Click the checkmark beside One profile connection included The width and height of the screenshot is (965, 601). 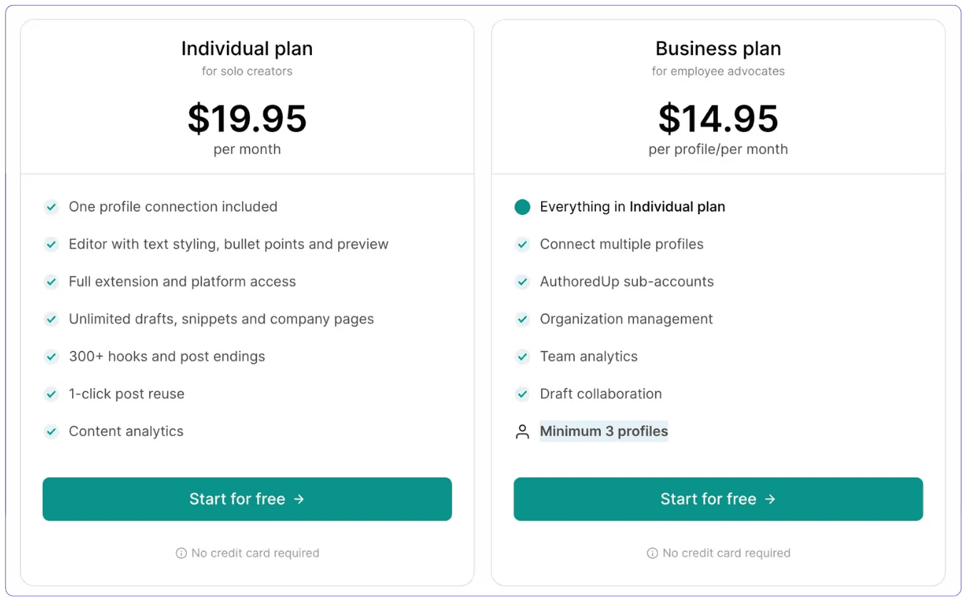tap(51, 207)
